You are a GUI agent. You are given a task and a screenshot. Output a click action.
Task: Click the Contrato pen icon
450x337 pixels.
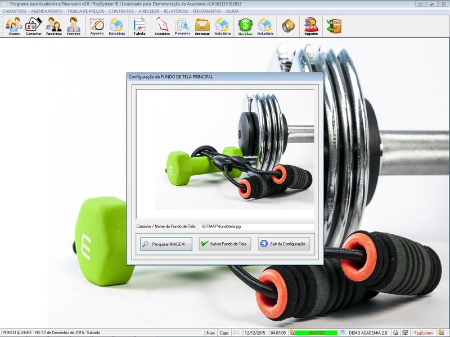pyautogui.click(x=162, y=26)
